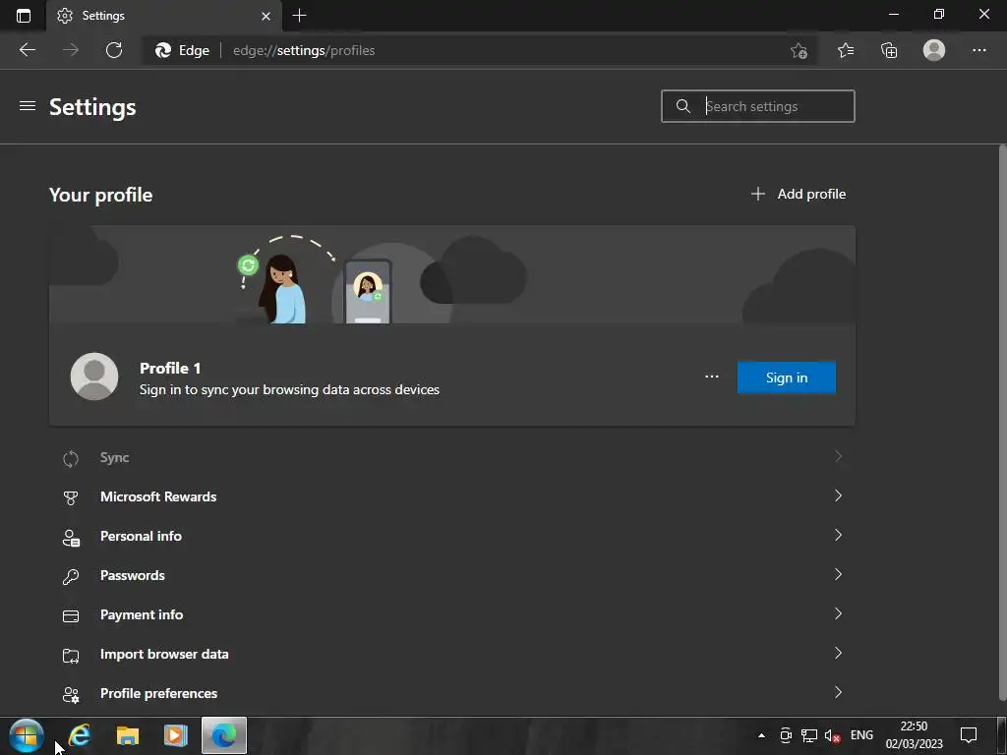
Task: Open a new tab with plus button
Action: [299, 16]
